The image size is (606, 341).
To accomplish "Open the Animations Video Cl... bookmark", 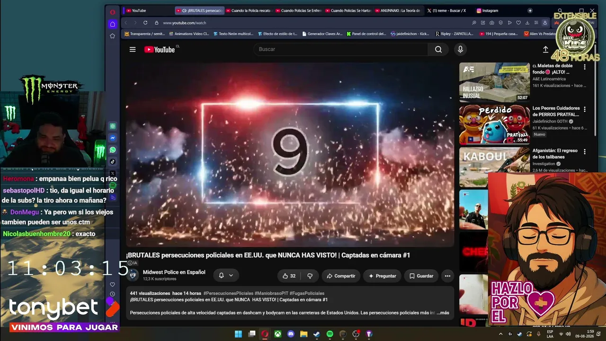I will [189, 34].
